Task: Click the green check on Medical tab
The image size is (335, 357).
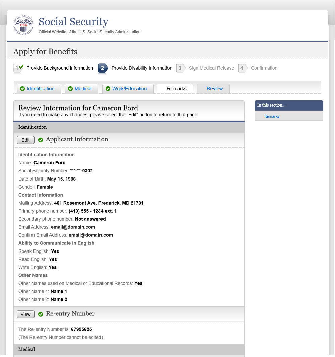Action: tap(70, 89)
